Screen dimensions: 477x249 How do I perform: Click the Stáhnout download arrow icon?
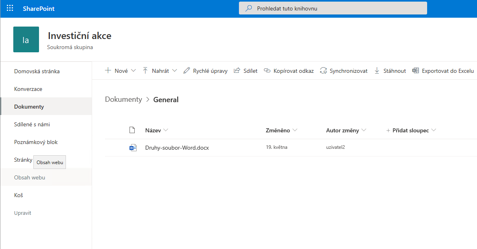click(x=377, y=71)
